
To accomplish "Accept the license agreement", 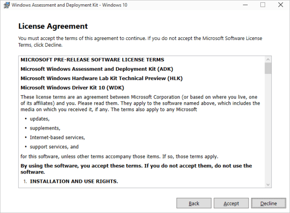I will click(231, 203).
